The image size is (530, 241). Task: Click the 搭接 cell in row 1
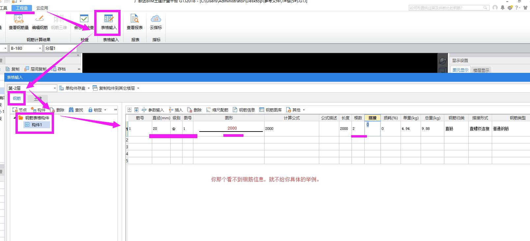(x=373, y=129)
